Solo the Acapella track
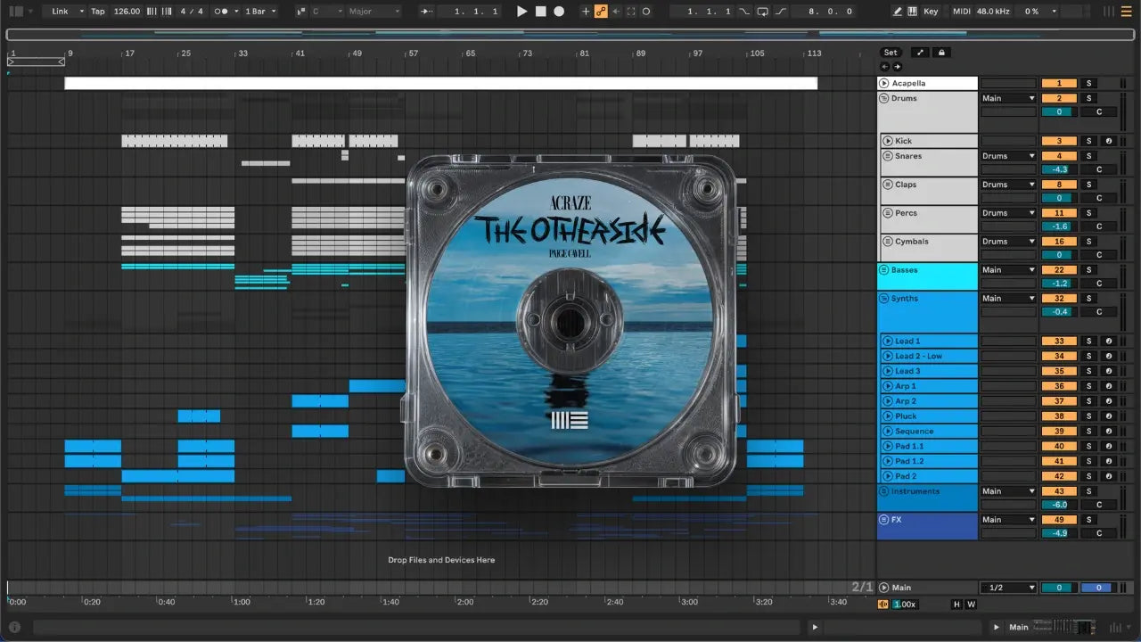 point(1088,84)
